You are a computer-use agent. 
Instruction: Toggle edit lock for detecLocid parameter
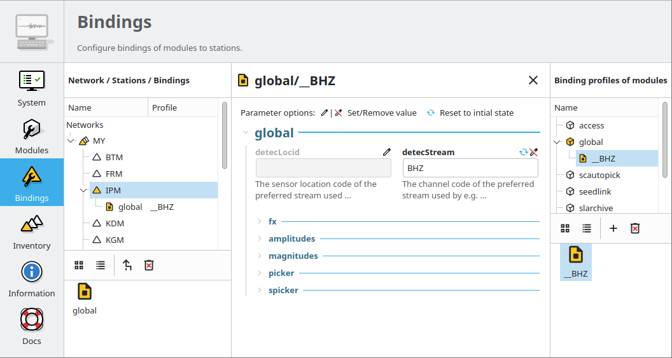[386, 153]
